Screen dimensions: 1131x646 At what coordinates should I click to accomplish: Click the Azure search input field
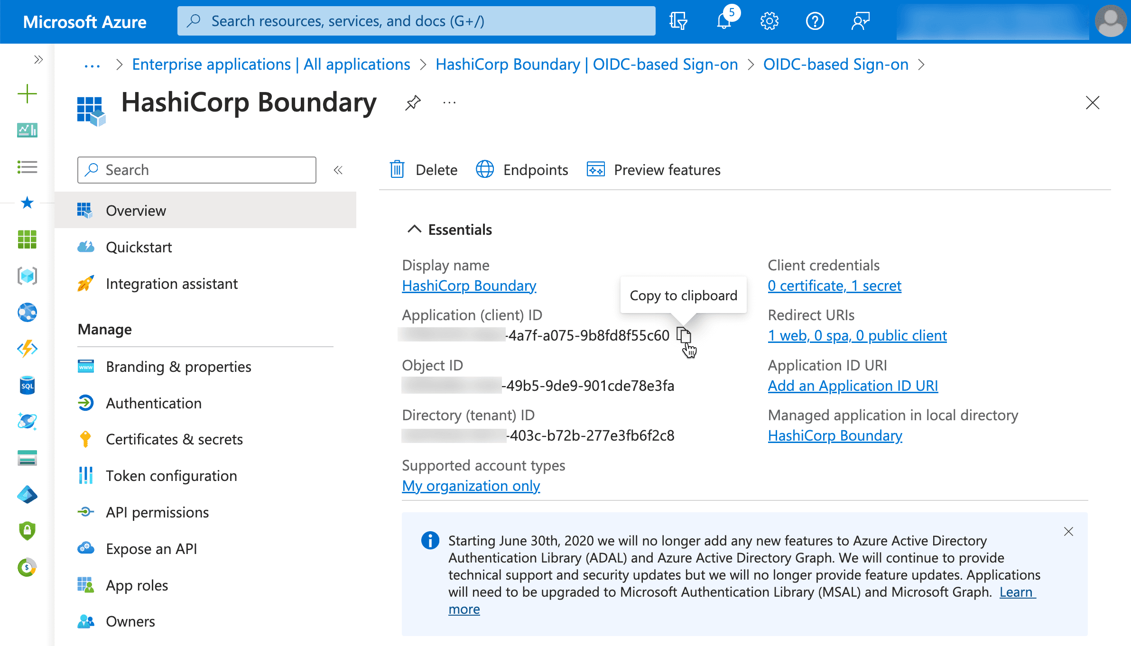(417, 21)
